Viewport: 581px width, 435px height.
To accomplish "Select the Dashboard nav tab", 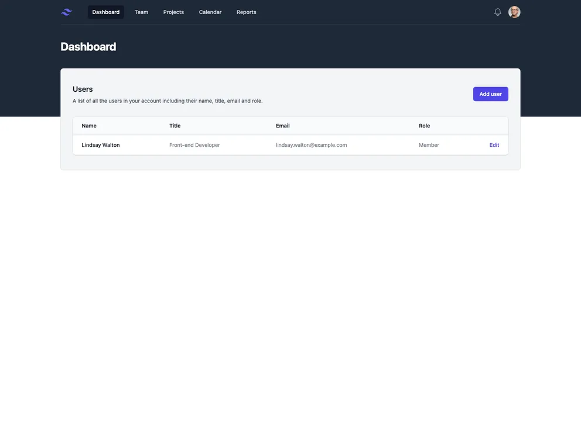I will [x=106, y=12].
